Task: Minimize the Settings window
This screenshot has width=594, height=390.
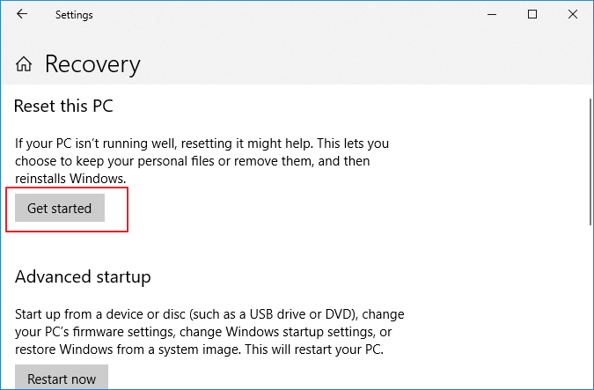Action: click(491, 14)
